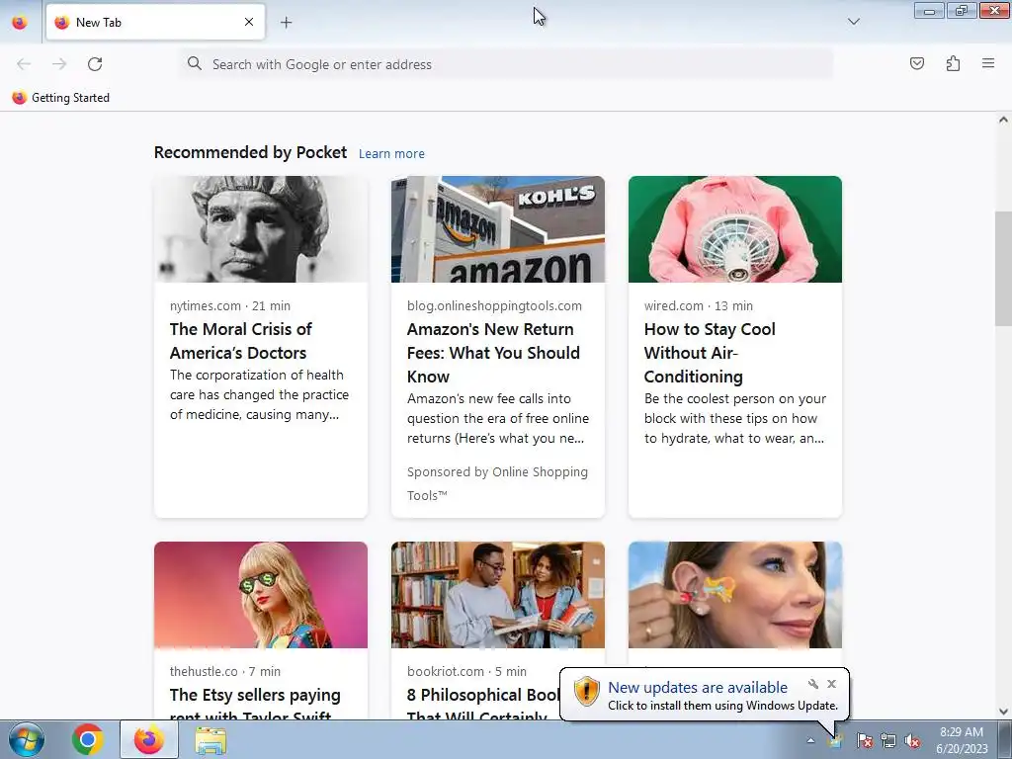This screenshot has width=1012, height=759.
Task: Open 8 Philosophical Books article title
Action: pyautogui.click(x=482, y=704)
